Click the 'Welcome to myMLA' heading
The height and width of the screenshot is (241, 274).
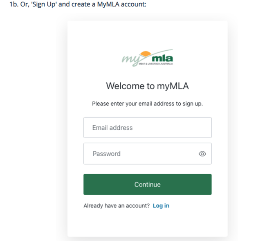(147, 86)
